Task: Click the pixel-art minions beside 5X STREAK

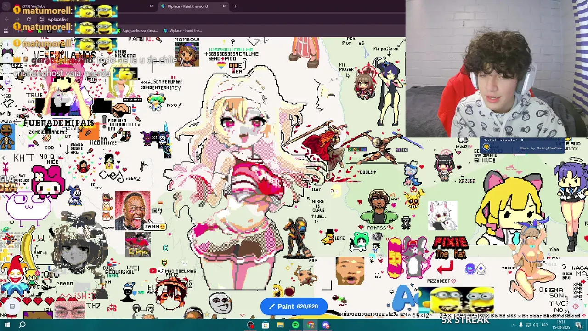Action: click(456, 300)
